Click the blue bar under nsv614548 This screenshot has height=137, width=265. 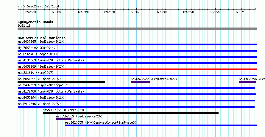(x=137, y=57)
